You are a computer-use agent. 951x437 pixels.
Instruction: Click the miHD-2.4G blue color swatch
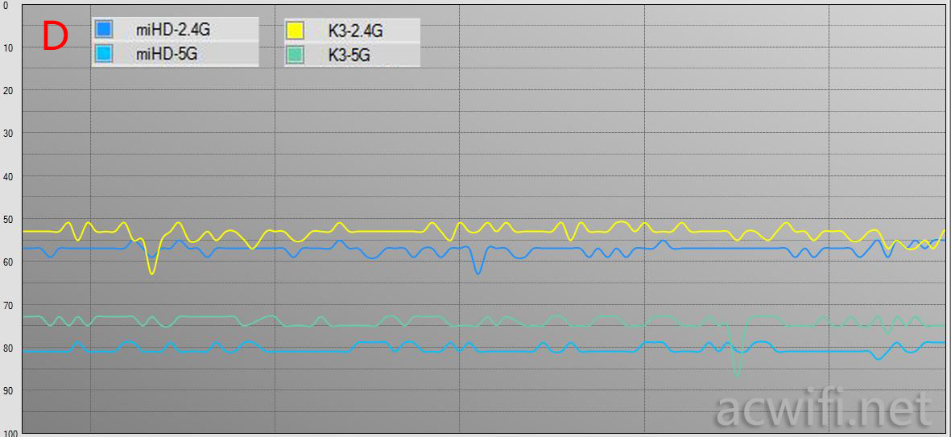105,28
